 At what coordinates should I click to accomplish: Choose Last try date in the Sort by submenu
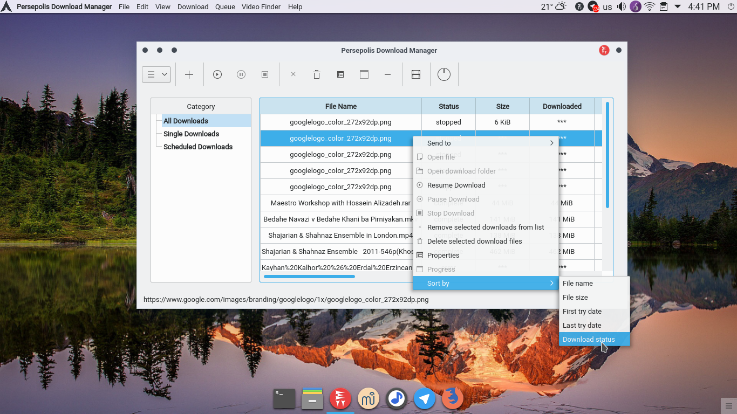pyautogui.click(x=594, y=325)
